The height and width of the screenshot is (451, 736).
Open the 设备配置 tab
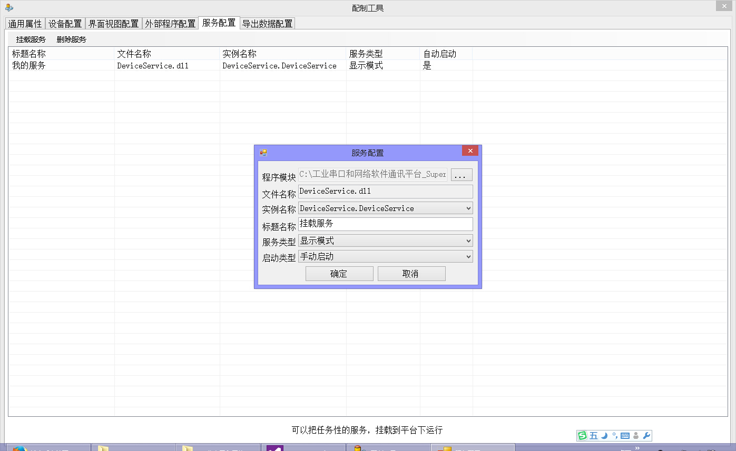coord(65,24)
